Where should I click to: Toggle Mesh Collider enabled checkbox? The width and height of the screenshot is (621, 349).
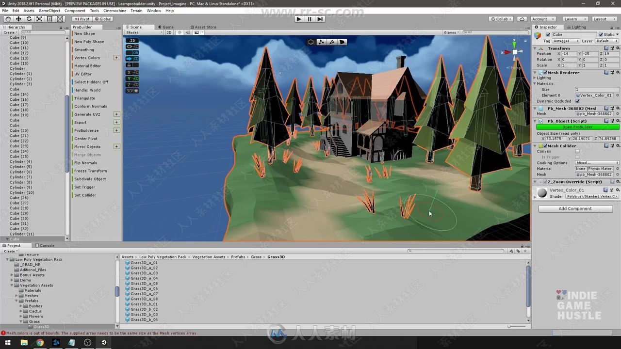pos(545,145)
